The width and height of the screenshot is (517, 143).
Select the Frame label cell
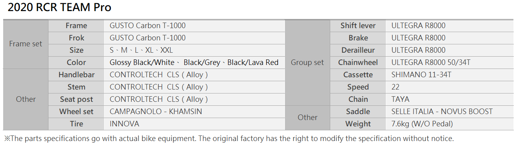(76, 26)
